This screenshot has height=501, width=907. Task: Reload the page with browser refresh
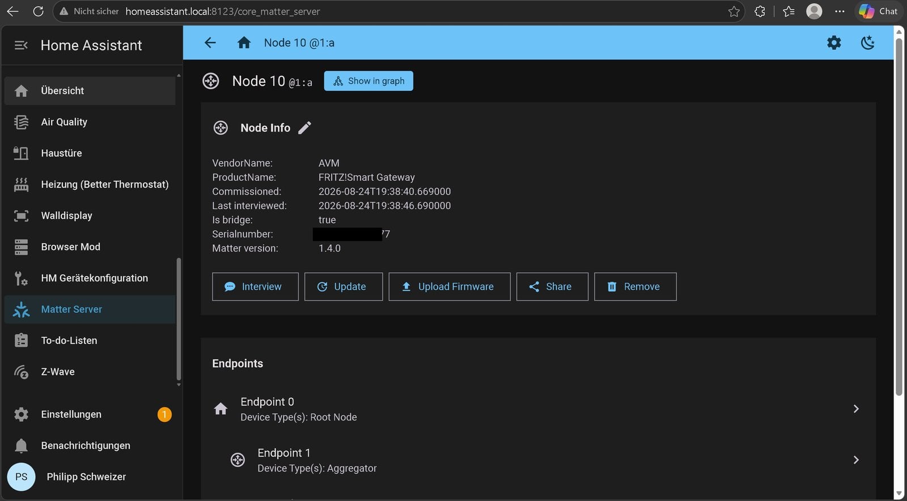38,11
